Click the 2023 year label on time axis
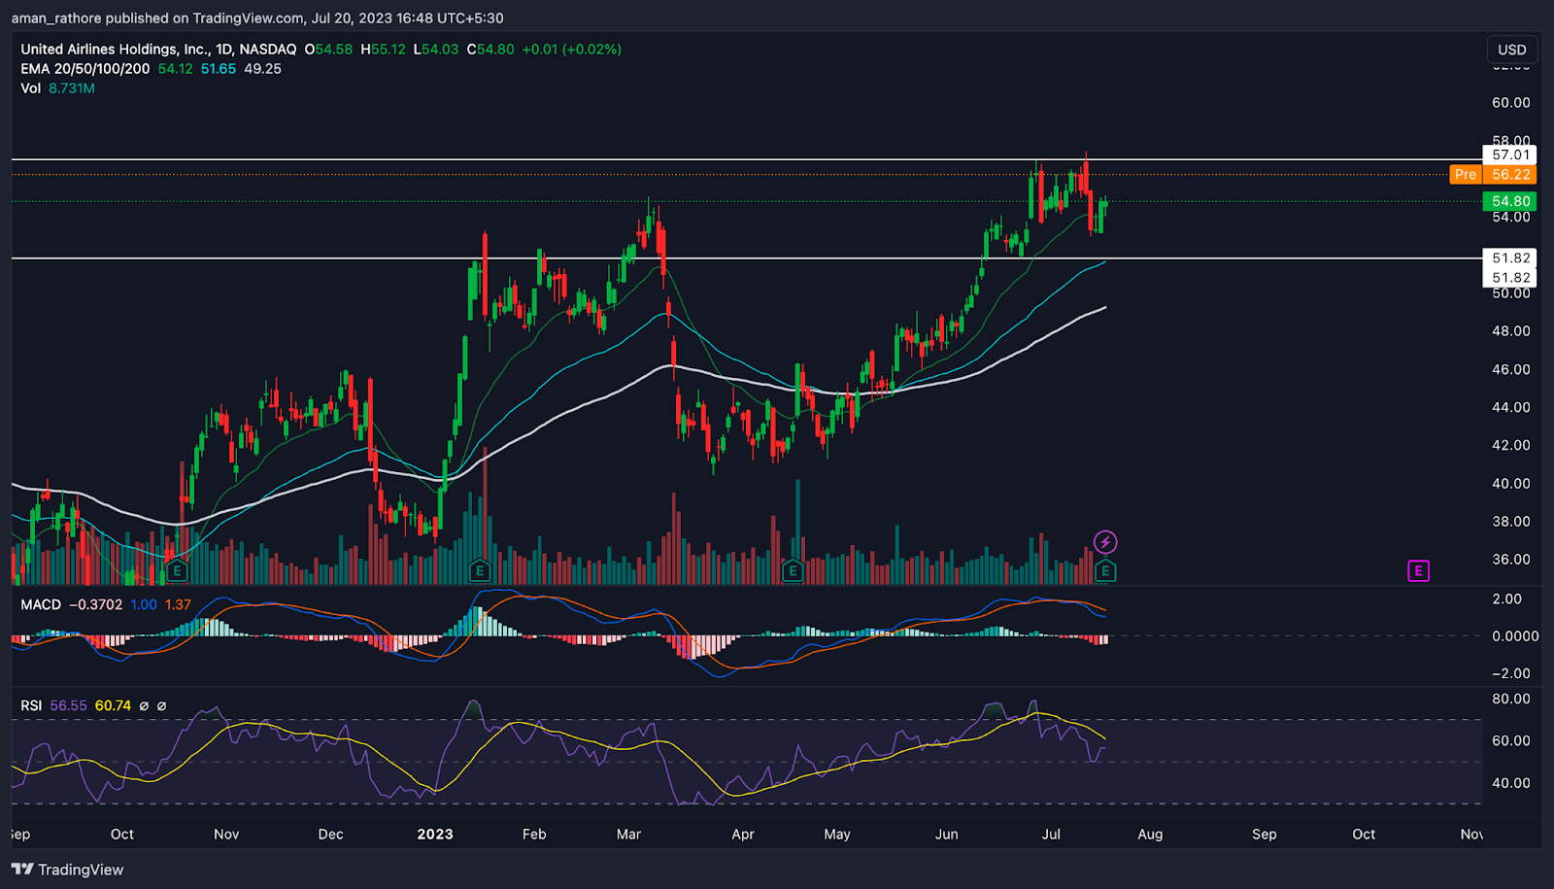Viewport: 1554px width, 889px height. (x=435, y=834)
